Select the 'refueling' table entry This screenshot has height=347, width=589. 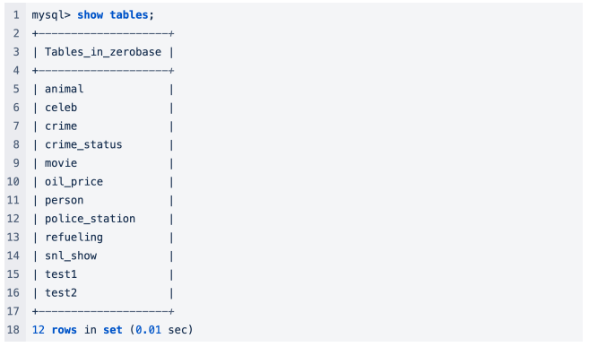pyautogui.click(x=74, y=238)
